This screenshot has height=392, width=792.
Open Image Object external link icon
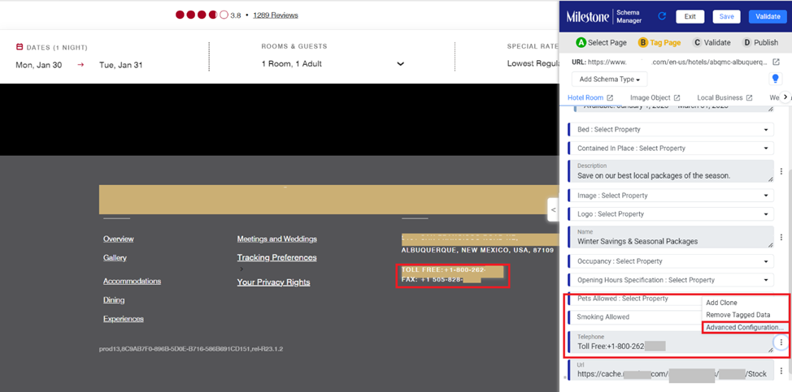(x=677, y=97)
